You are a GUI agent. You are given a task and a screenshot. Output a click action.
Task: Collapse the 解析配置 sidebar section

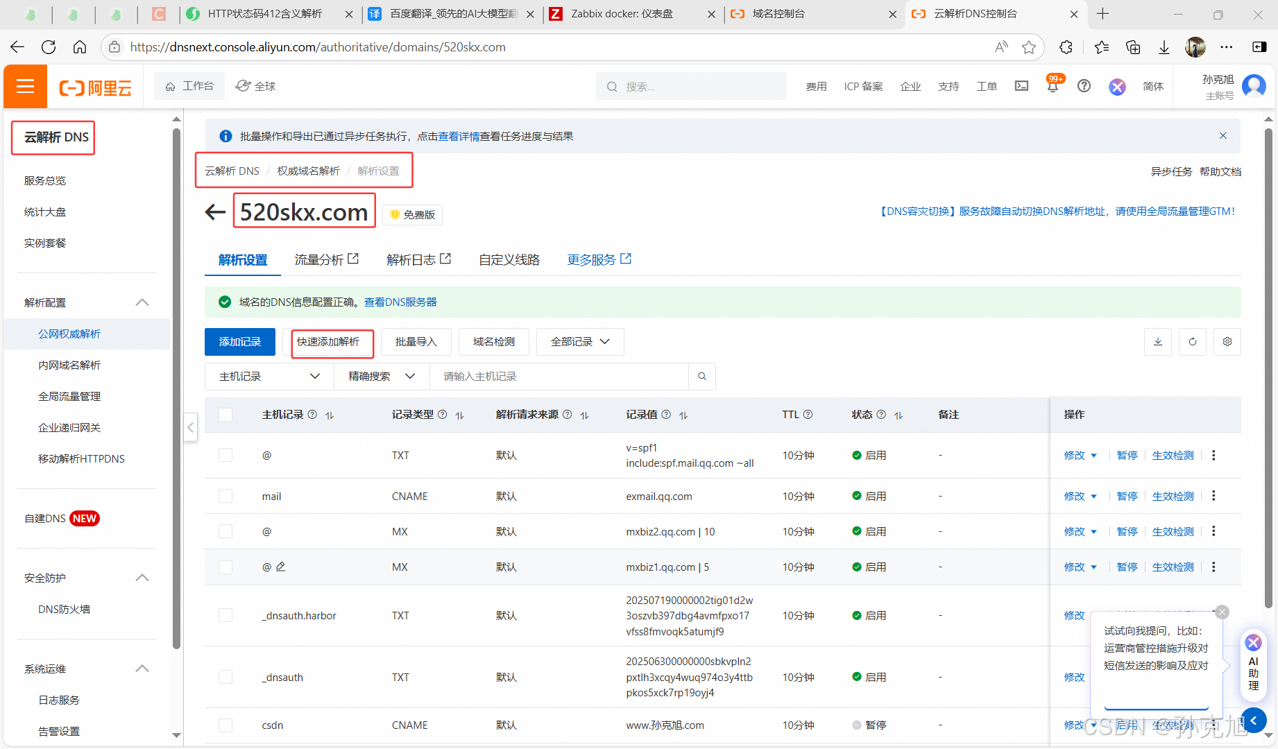(x=142, y=302)
